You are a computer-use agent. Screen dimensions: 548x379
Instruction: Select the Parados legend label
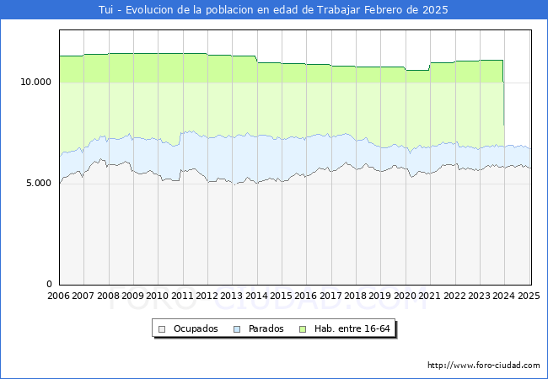[x=266, y=328]
